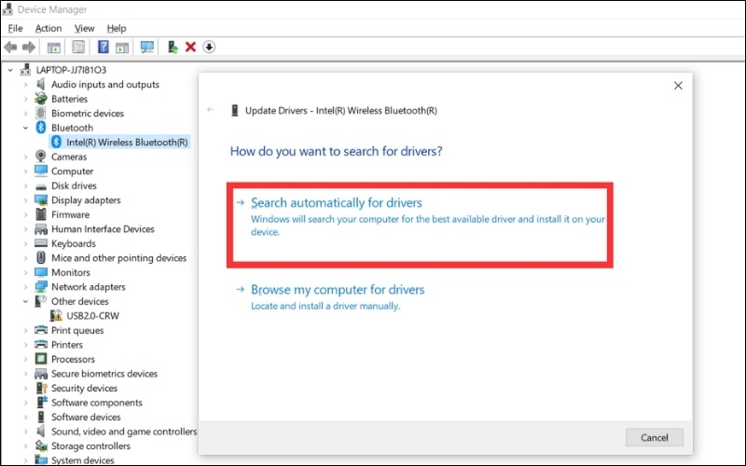The image size is (746, 466).
Task: Click the Scan for hardware changes monitor icon
Action: 146,47
